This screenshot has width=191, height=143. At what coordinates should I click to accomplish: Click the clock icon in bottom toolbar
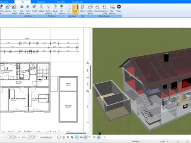click(59, 137)
